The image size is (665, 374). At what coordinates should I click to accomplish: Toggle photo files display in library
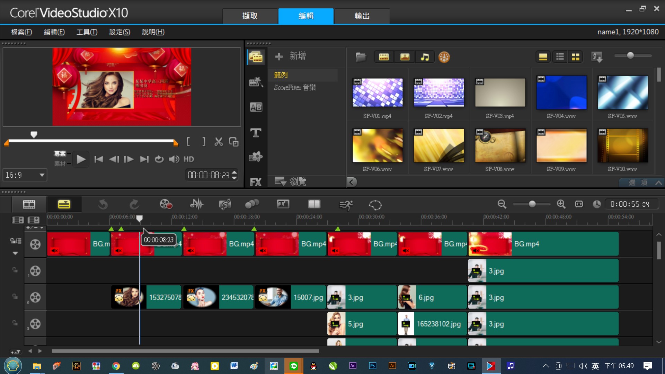(x=405, y=57)
